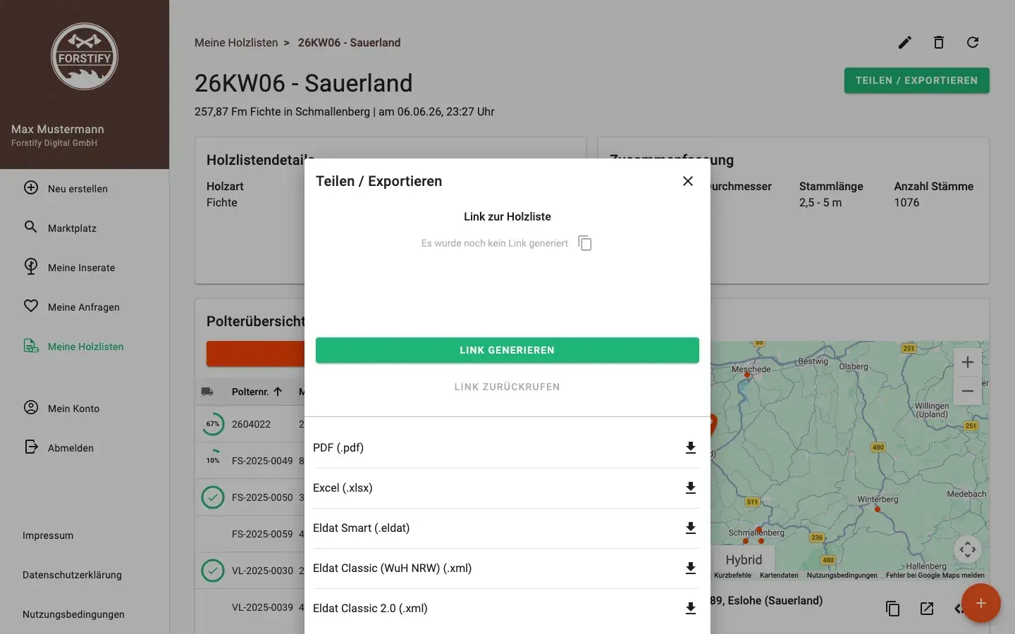This screenshot has height=634, width=1015.
Task: Download Eldat Smart (.eldat) export
Action: tap(691, 528)
